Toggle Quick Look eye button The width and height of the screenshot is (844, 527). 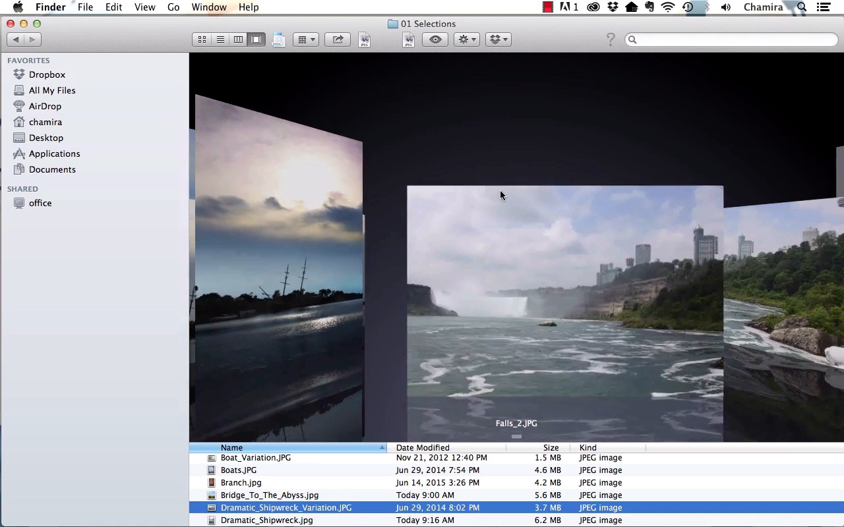click(x=435, y=40)
